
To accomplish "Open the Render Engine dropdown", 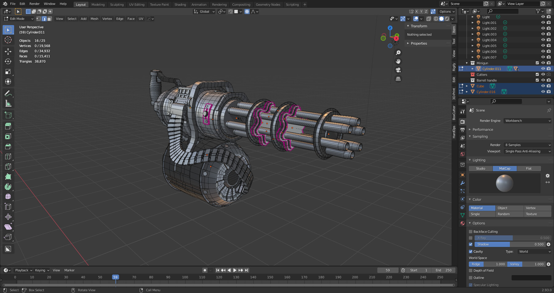I will pyautogui.click(x=527, y=121).
